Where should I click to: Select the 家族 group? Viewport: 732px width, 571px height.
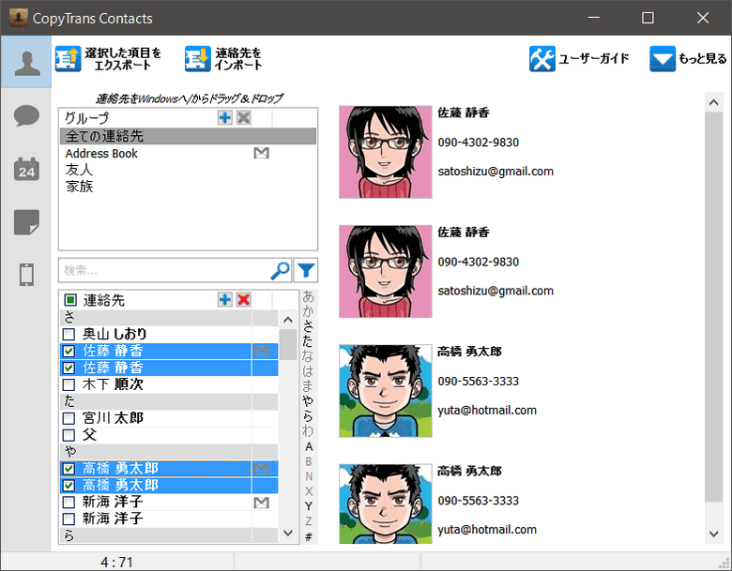(188, 187)
